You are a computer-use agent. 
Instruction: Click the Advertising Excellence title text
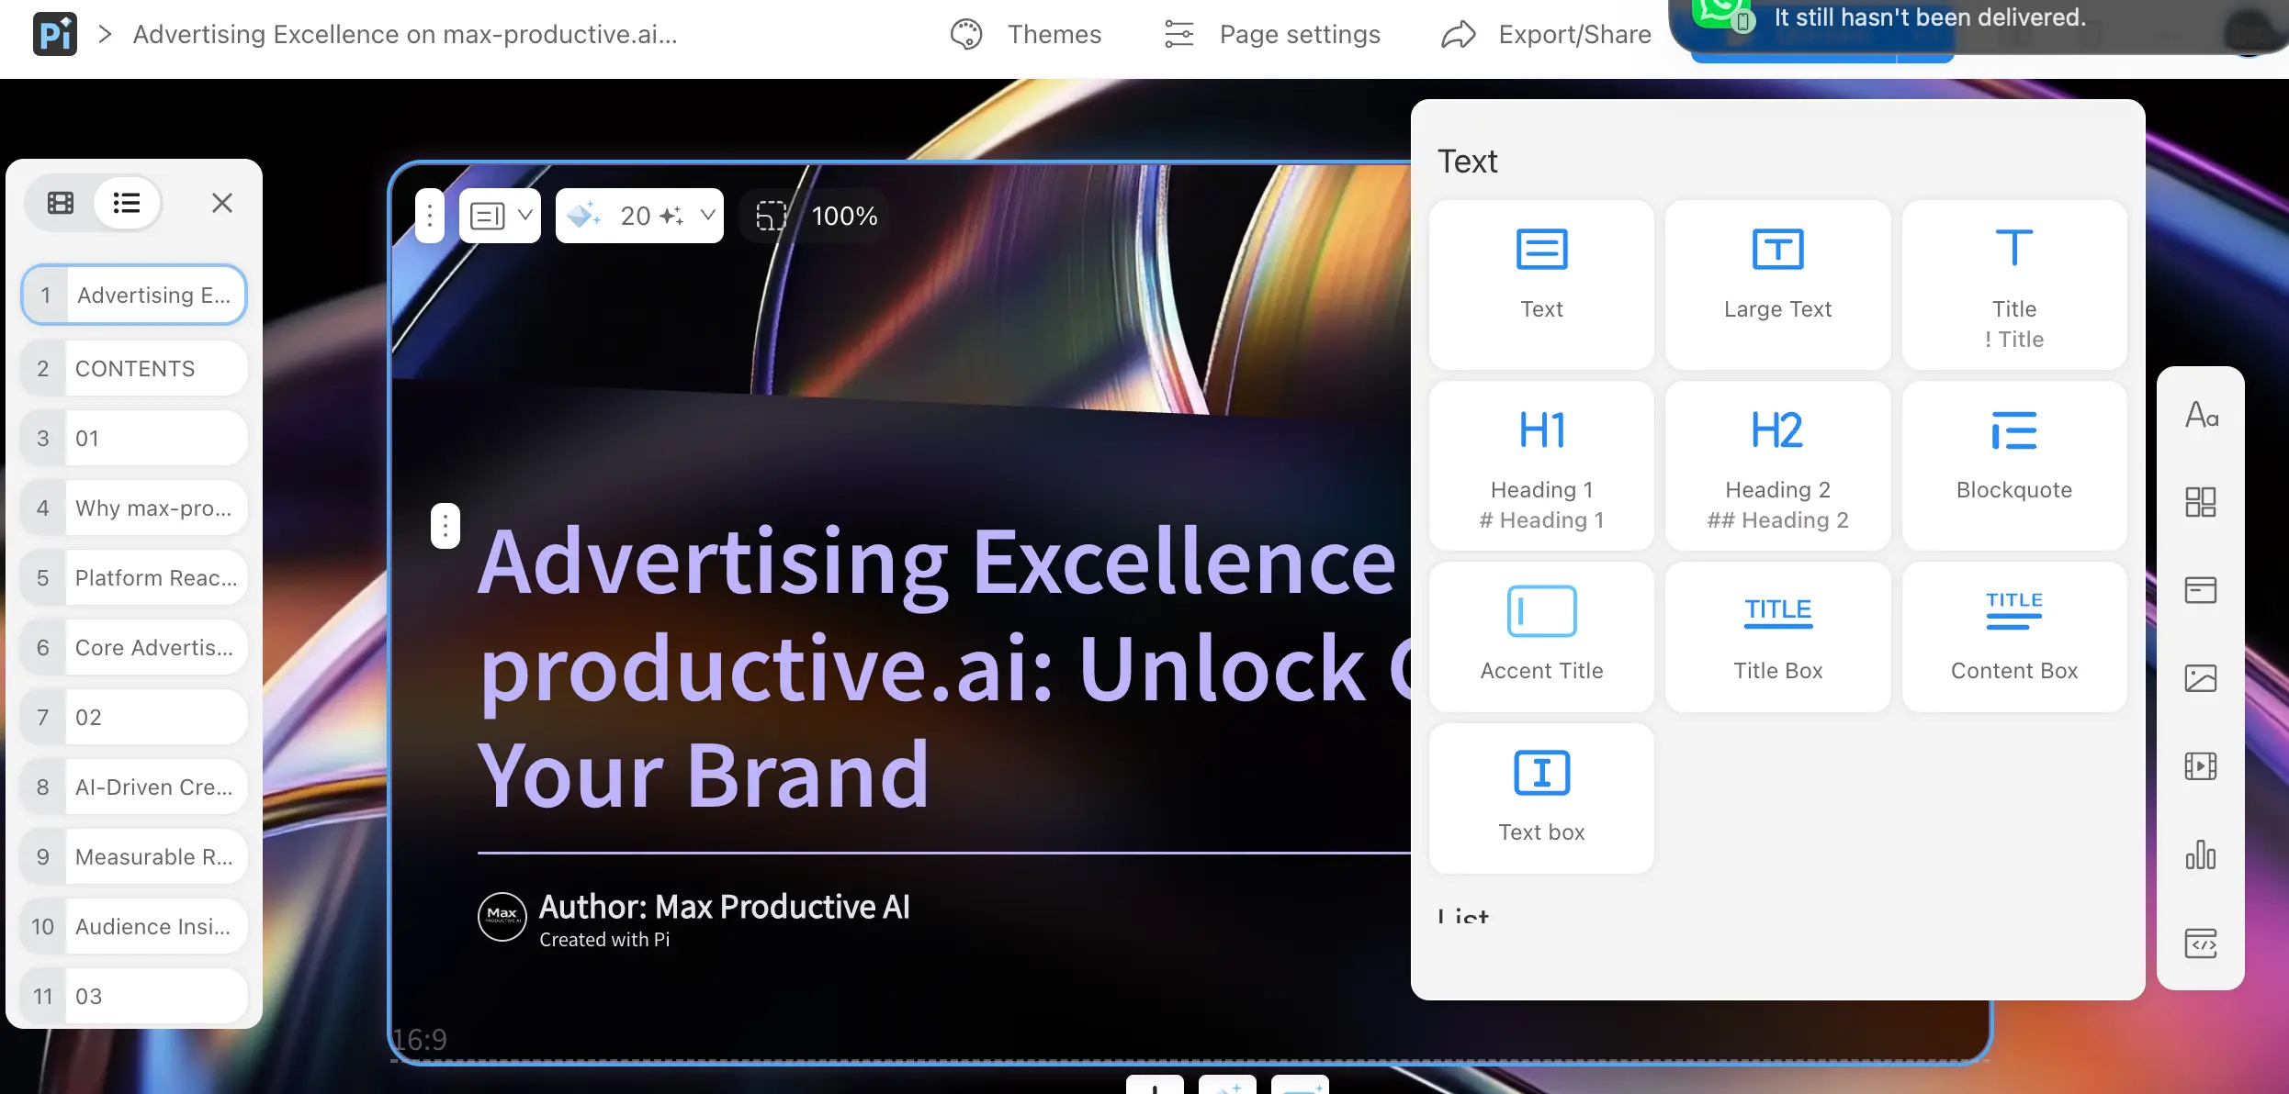[x=943, y=667]
